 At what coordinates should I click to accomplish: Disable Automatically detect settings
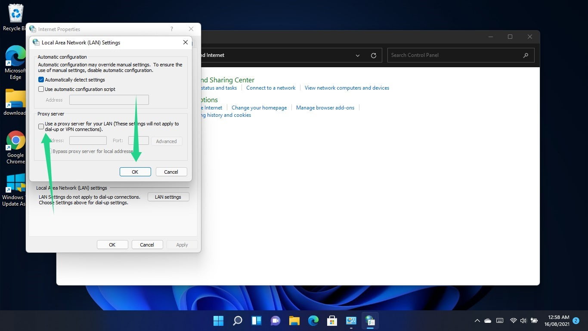pyautogui.click(x=41, y=79)
